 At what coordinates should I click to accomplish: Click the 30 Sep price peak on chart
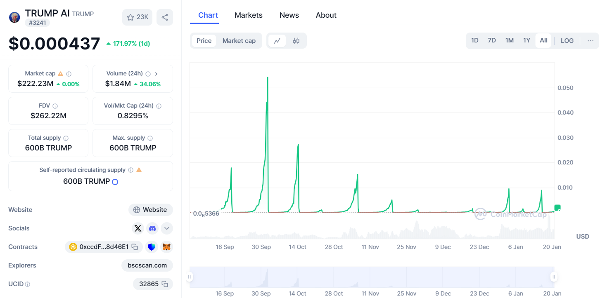tap(268, 77)
